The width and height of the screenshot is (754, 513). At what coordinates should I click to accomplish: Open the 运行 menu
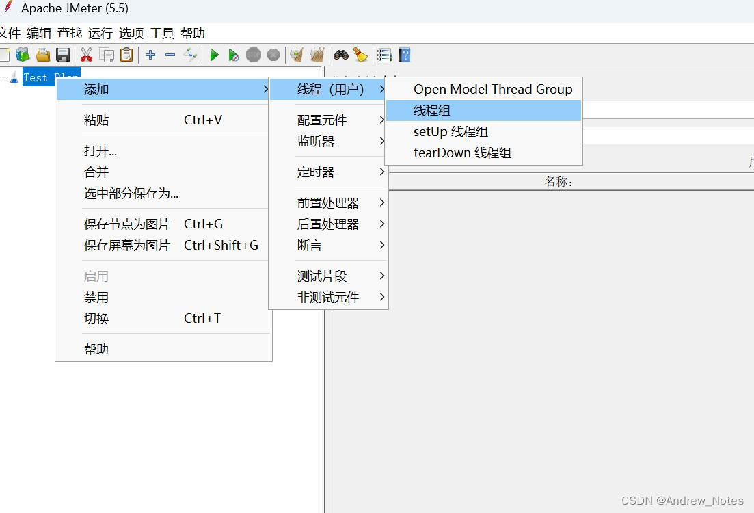[x=100, y=34]
